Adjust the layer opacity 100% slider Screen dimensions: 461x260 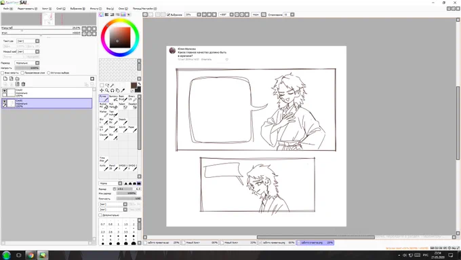(x=27, y=68)
